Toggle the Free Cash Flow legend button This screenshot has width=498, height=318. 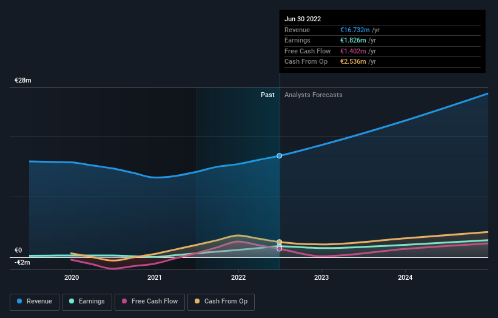point(150,302)
